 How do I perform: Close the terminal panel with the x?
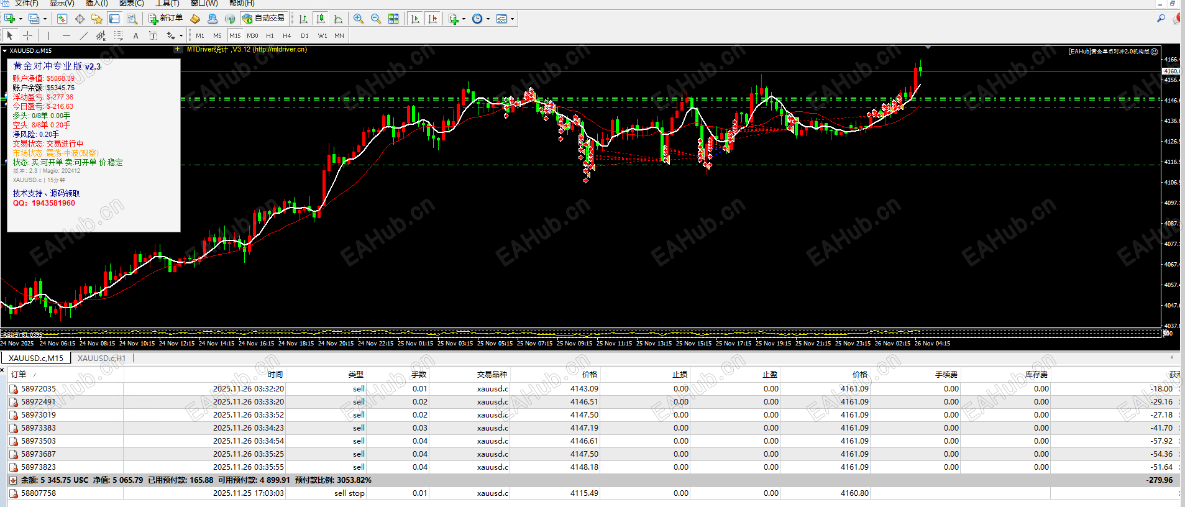2,370
